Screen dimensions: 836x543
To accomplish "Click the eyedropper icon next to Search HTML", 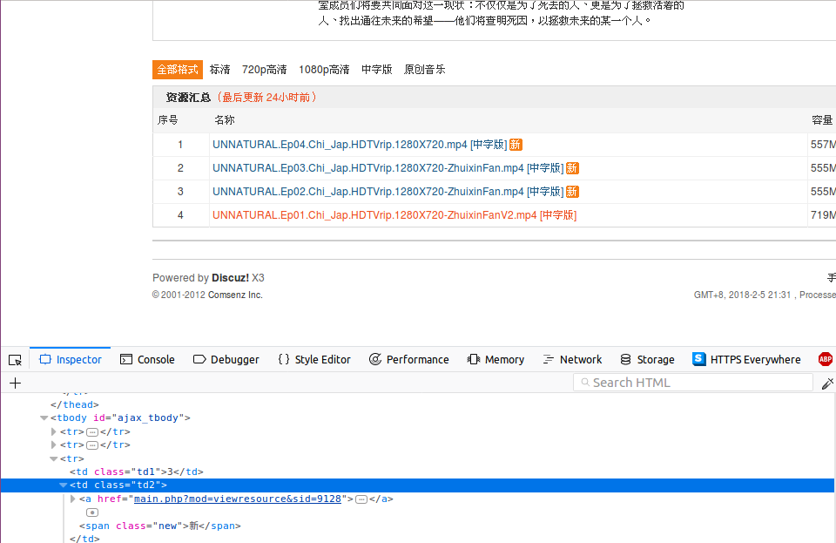I will click(827, 383).
